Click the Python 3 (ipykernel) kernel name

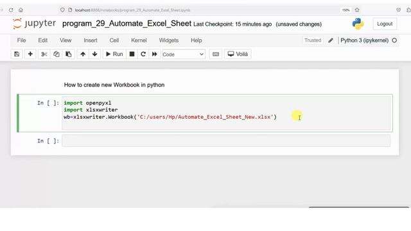coord(364,40)
